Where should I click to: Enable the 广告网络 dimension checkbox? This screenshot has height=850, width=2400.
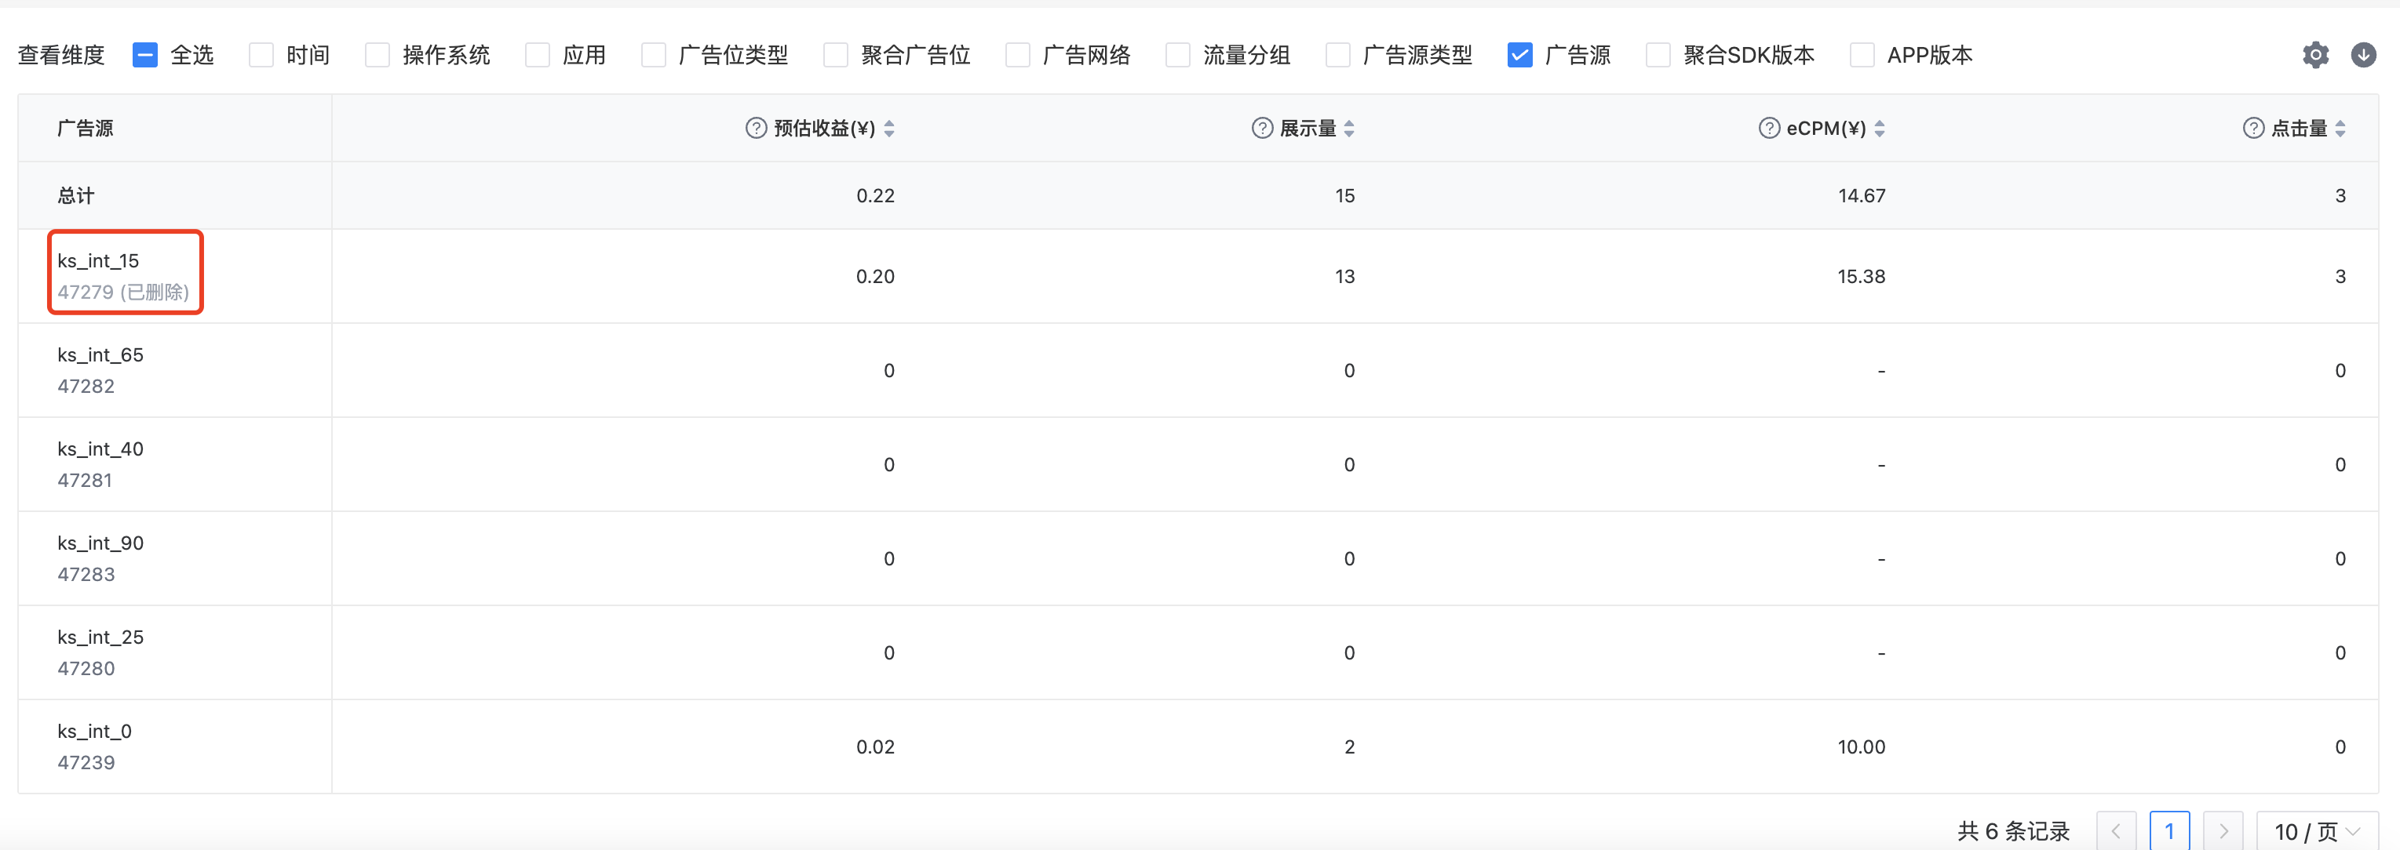[x=1017, y=55]
